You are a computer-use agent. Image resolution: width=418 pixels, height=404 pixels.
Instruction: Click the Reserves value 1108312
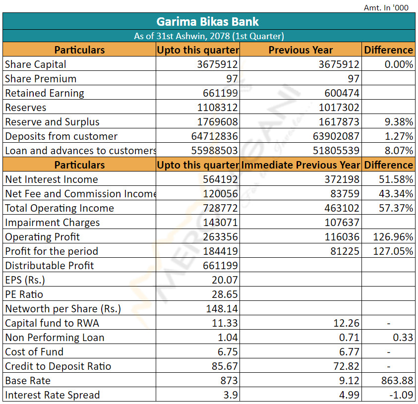pyautogui.click(x=217, y=108)
